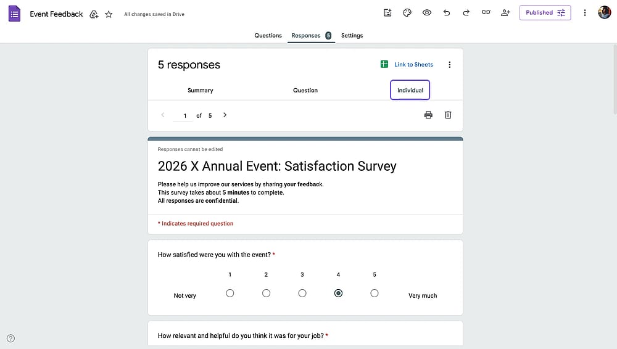Undo the last change
This screenshot has height=349, width=617.
(x=447, y=12)
